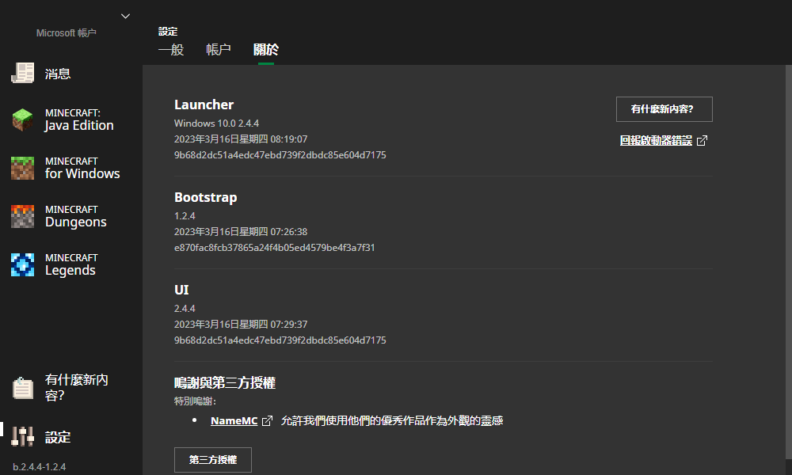Image resolution: width=792 pixels, height=475 pixels.
Task: Click the 特別鳴謝: label
Action: (195, 401)
